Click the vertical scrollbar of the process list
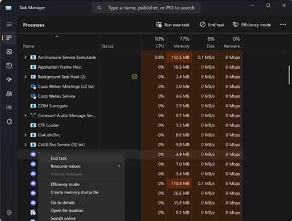The image size is (292, 221). (x=289, y=75)
